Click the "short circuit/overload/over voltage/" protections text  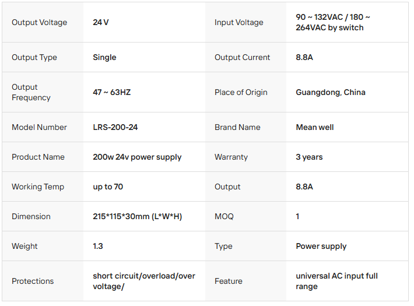pos(144,281)
